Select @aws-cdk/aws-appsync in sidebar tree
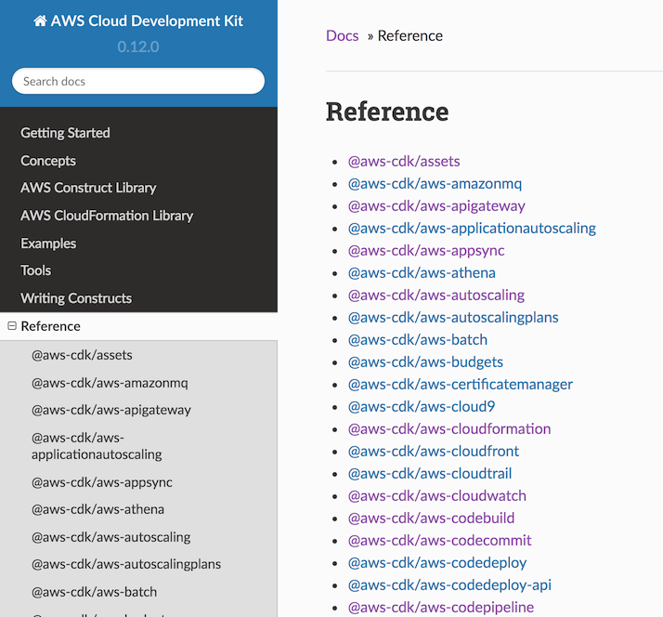The height and width of the screenshot is (617, 663). click(x=102, y=482)
